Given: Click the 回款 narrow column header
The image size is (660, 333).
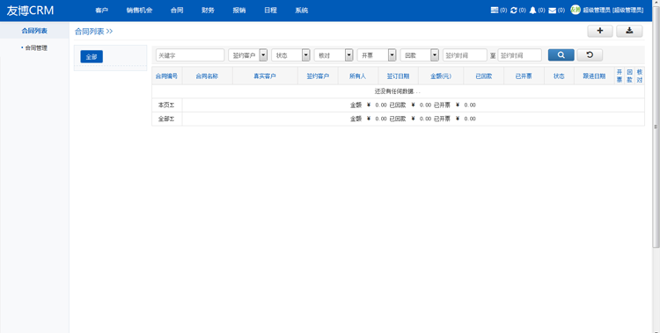Looking at the screenshot, I should pos(630,76).
